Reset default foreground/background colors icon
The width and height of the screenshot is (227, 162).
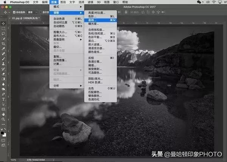pos(2,129)
